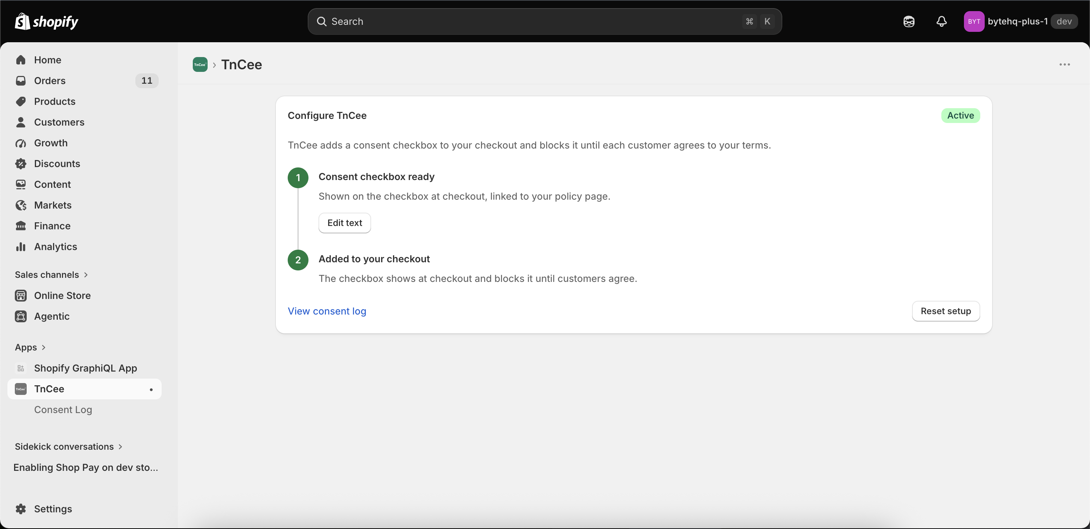
Task: Click the BYT store avatar
Action: pos(974,21)
